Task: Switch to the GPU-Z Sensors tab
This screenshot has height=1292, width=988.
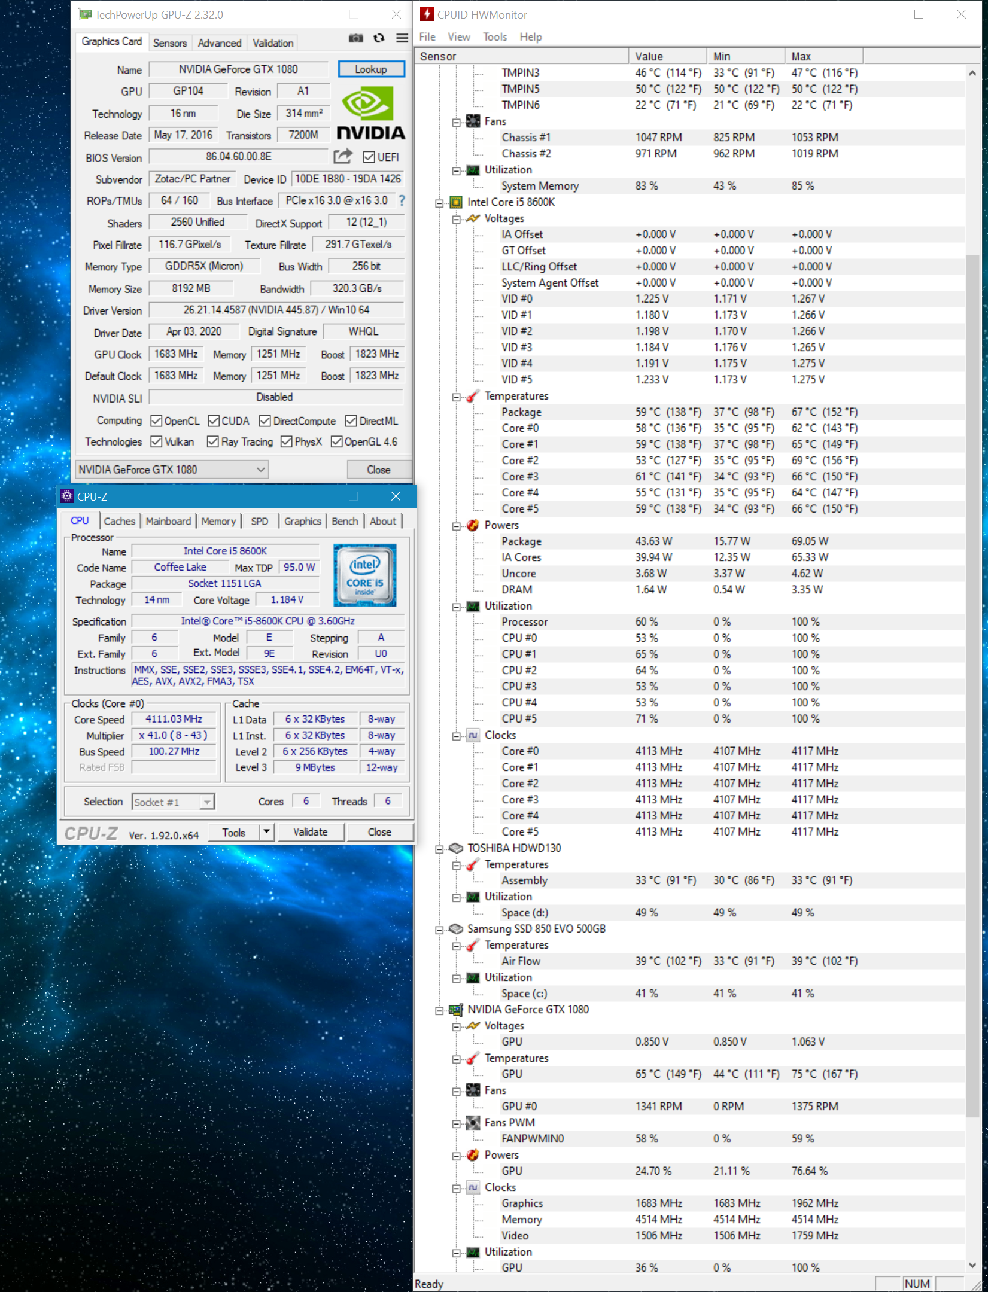Action: [x=170, y=43]
